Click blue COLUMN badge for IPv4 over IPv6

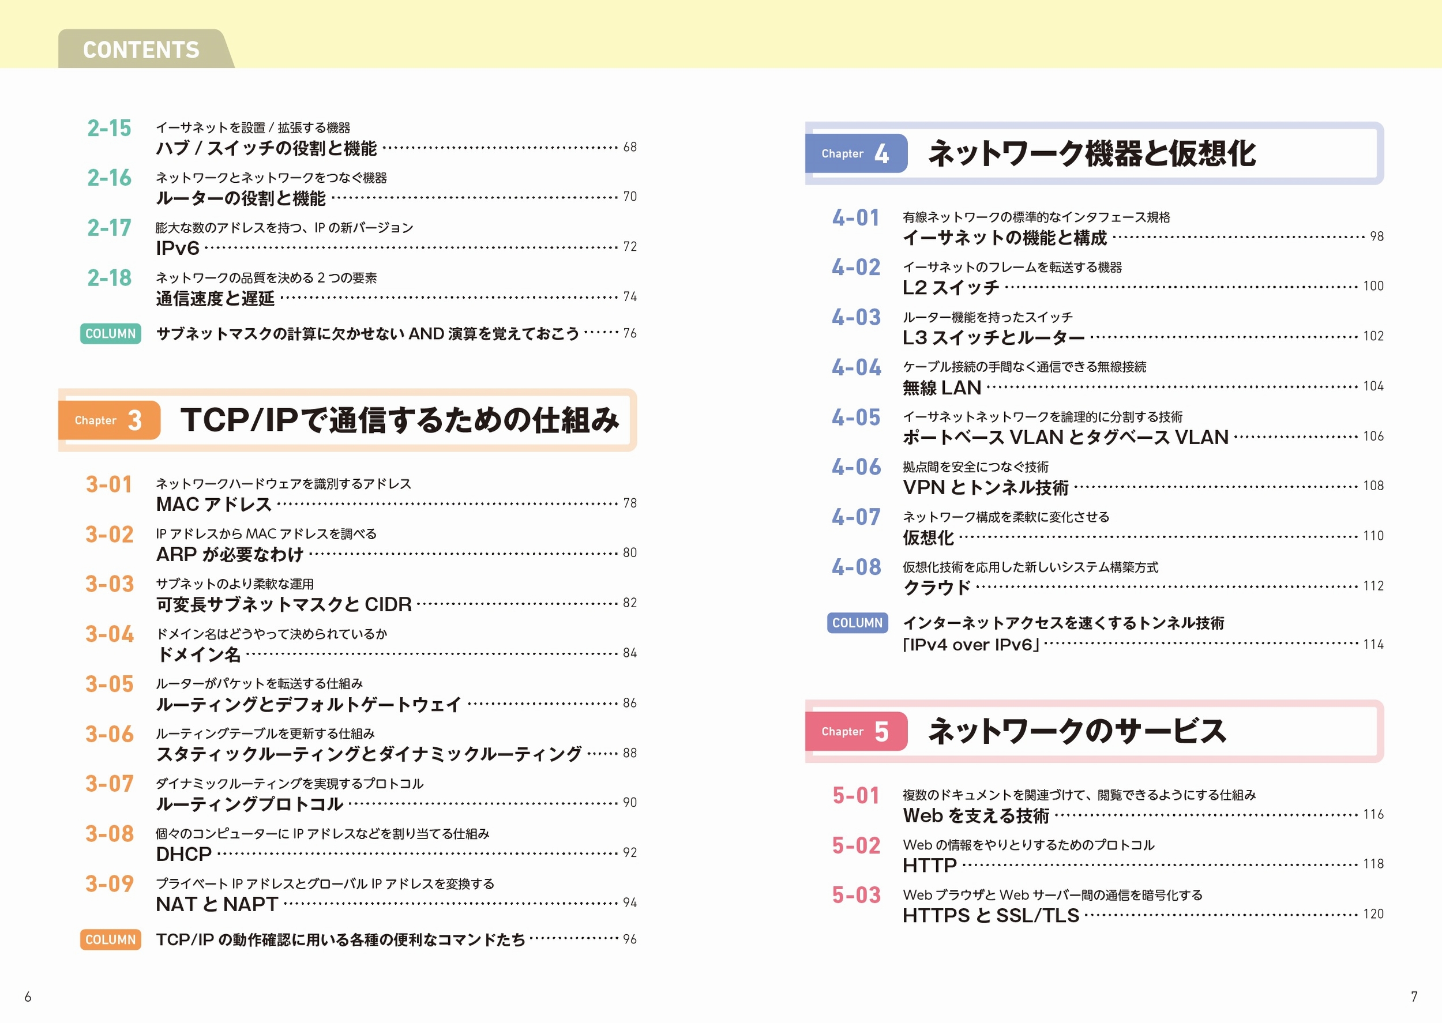857,622
